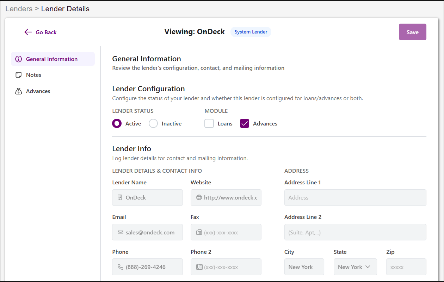The height and width of the screenshot is (282, 444).
Task: Select the Inactive lender status
Action: (153, 123)
